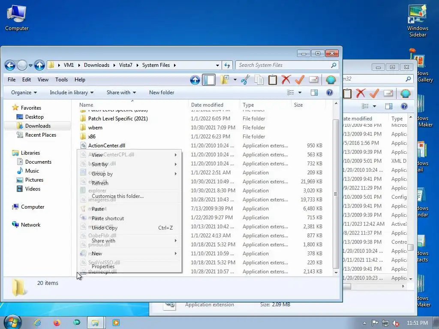Open the Organize dropdown
The width and height of the screenshot is (439, 329).
click(x=24, y=93)
